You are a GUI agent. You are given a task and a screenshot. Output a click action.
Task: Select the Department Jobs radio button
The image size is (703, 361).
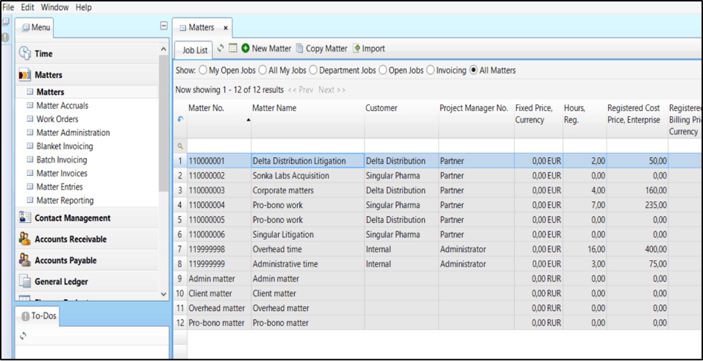[x=313, y=70]
